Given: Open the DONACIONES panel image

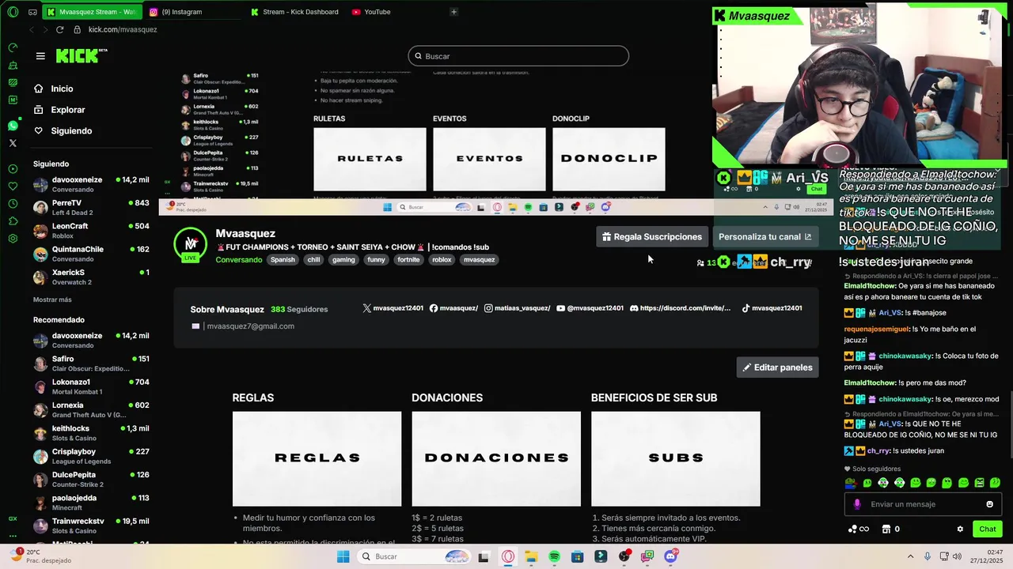Looking at the screenshot, I should (x=496, y=458).
